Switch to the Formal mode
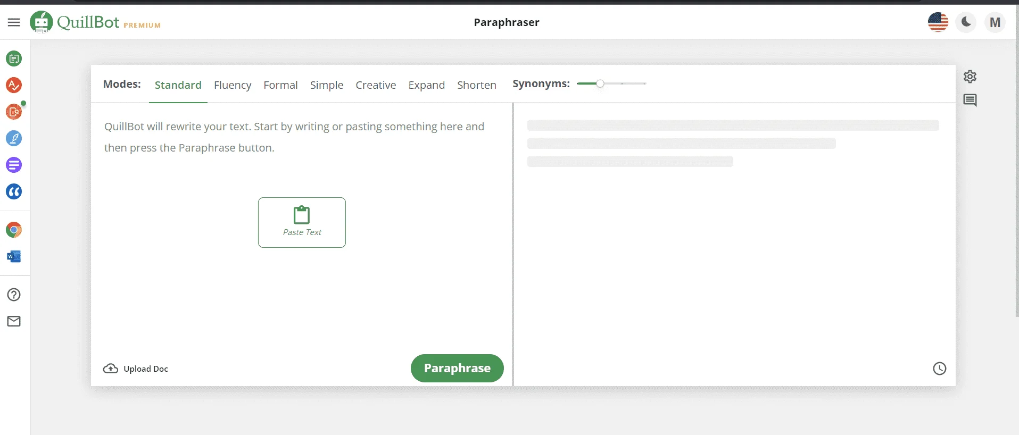 point(280,85)
